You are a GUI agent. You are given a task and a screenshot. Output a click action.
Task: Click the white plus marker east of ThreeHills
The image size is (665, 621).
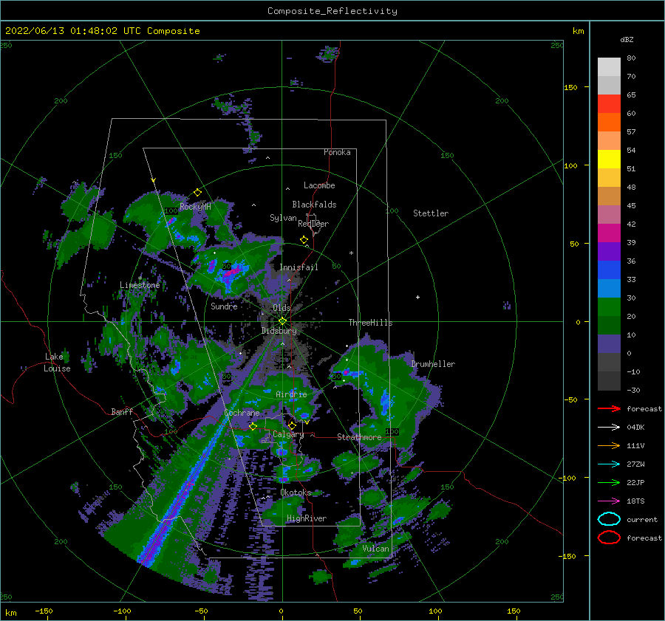click(x=417, y=297)
